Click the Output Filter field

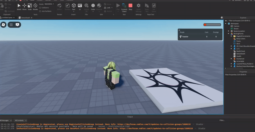[x=237, y=120]
